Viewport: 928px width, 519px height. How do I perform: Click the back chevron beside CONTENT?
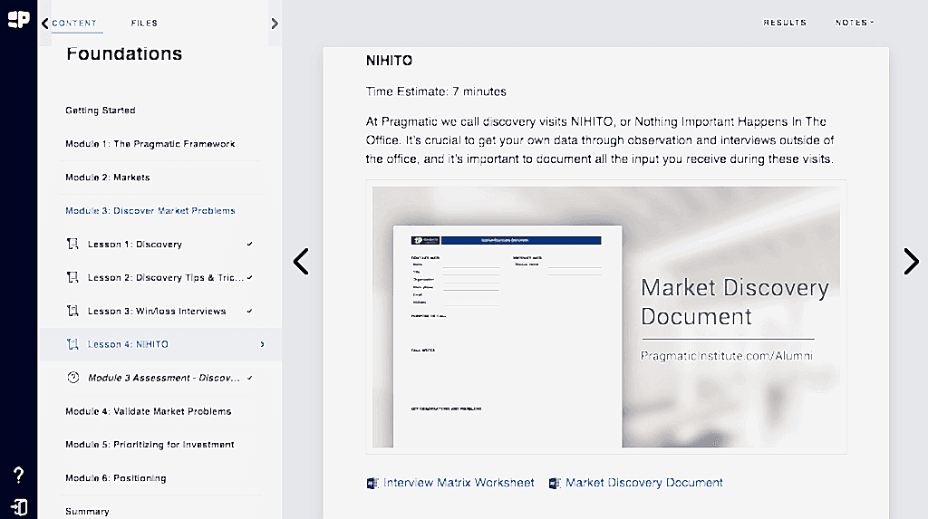[x=45, y=23]
